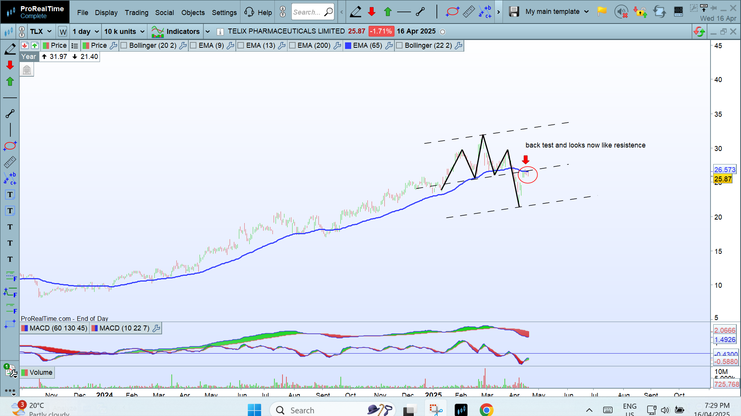Viewport: 741px width, 416px height.
Task: Open the TLX ticker dropdown
Action: (x=41, y=32)
